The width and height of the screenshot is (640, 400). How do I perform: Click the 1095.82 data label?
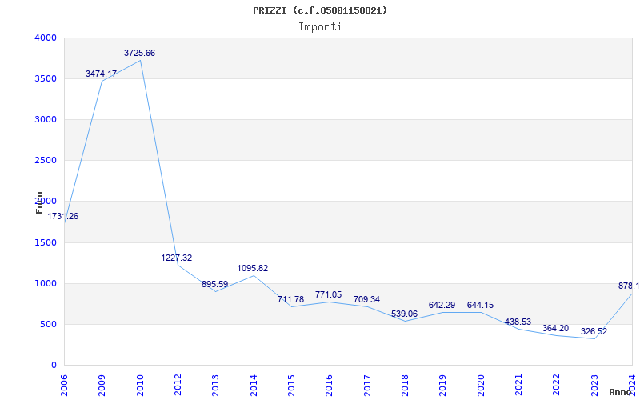[x=253, y=268]
